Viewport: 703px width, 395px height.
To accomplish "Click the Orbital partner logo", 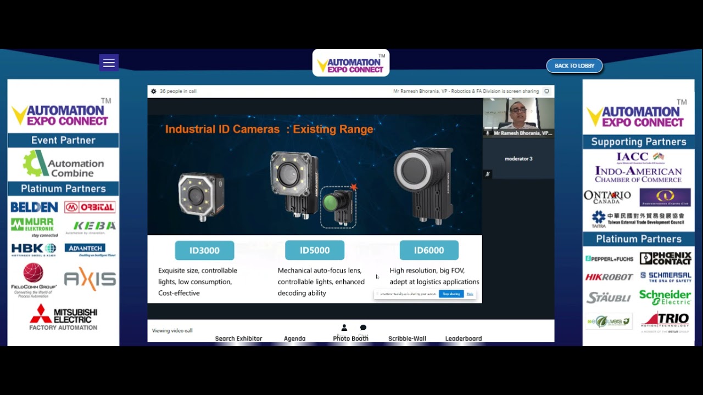I will [x=90, y=207].
